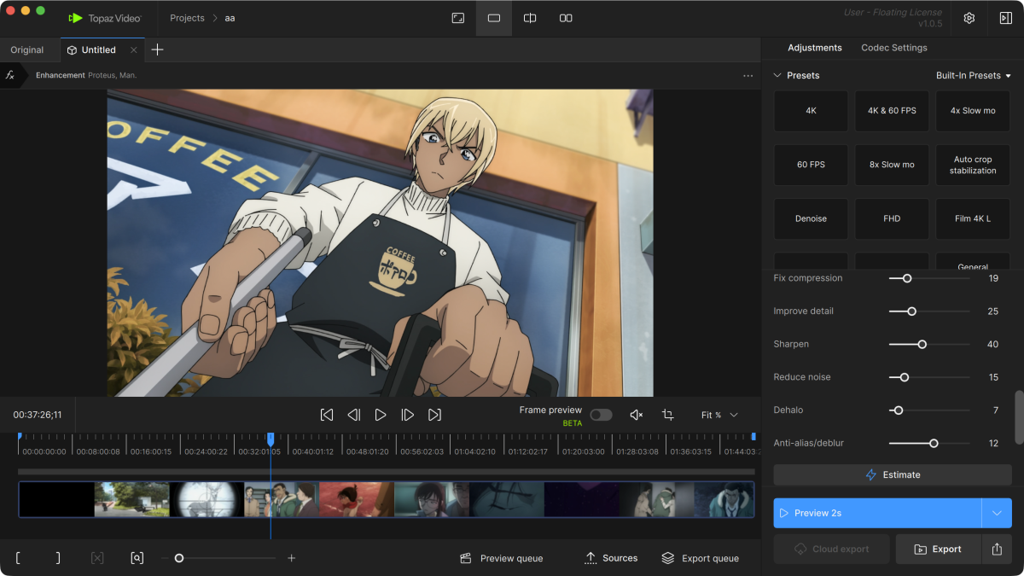Adjust the Sharpen slider handle
1024x576 pixels.
click(922, 344)
